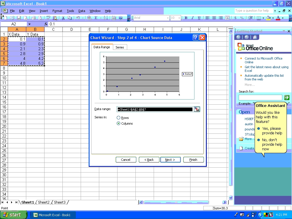Switch to the Series tab
This screenshot has height=219, width=292.
[x=120, y=47]
